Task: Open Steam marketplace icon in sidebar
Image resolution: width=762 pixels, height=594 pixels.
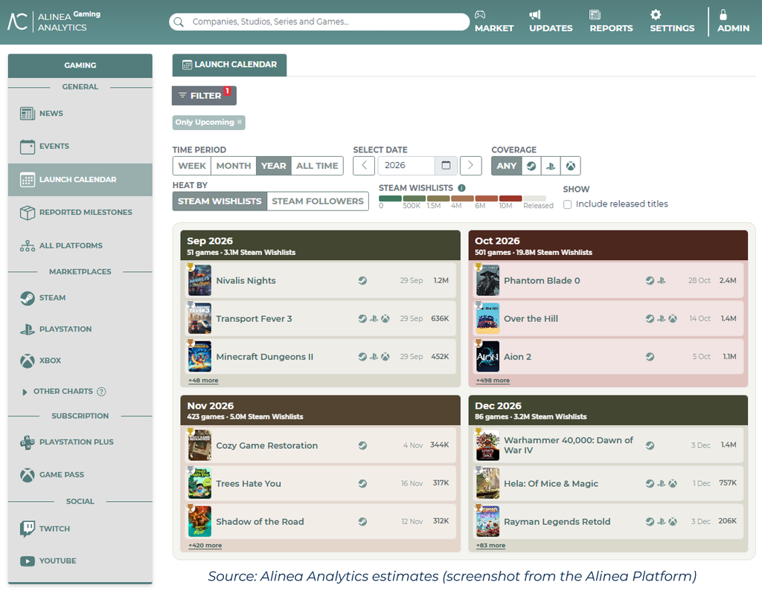Action: (28, 298)
